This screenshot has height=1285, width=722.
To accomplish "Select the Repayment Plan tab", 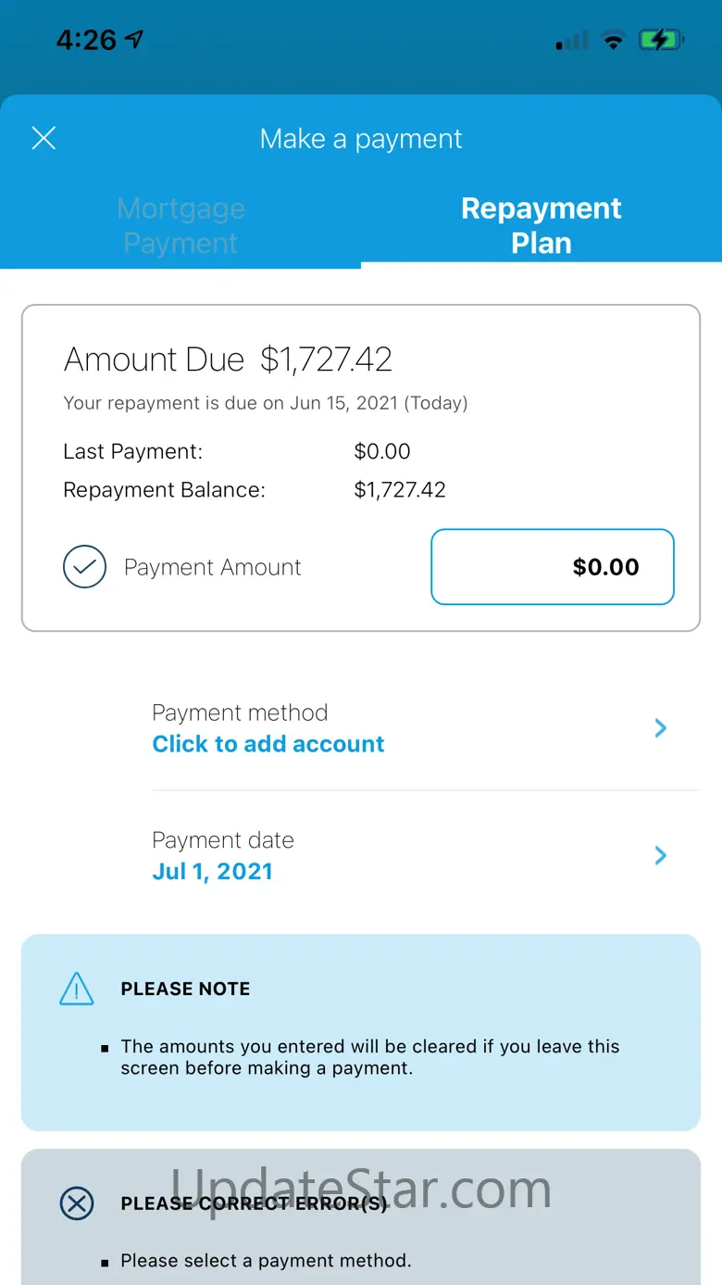I will 541,225.
